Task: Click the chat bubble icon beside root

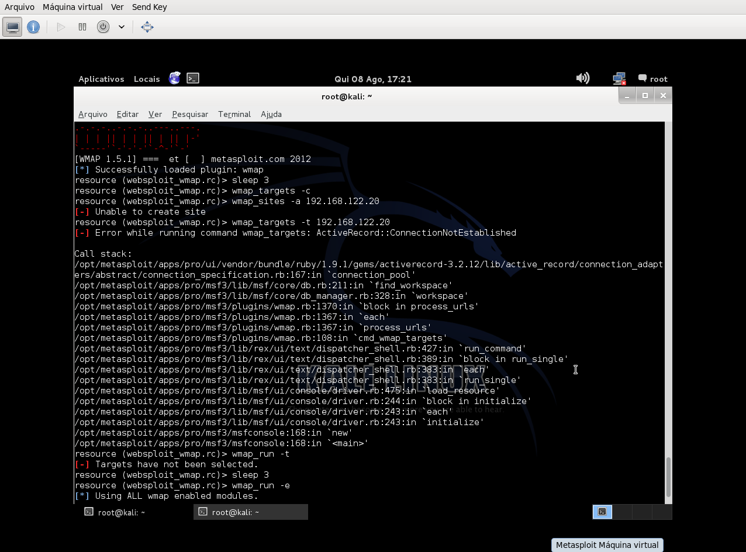Action: pos(643,78)
